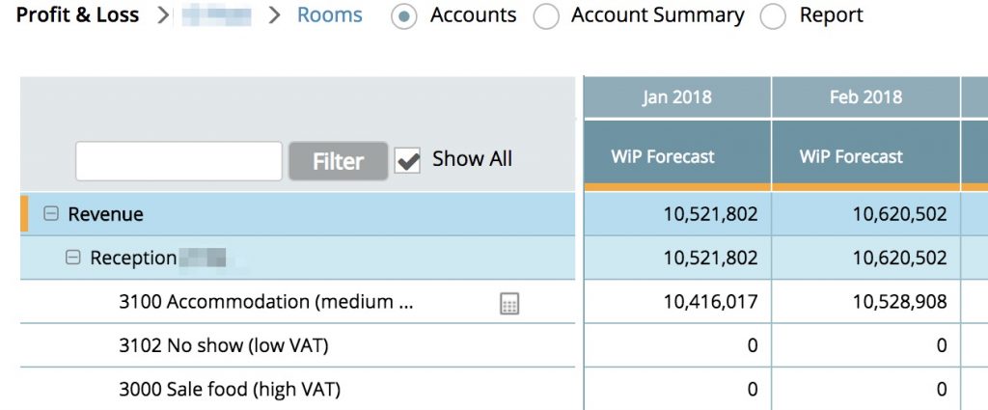Click the blurred breadcrumb item before Rooms
Image resolution: width=988 pixels, height=410 pixels.
[x=216, y=15]
